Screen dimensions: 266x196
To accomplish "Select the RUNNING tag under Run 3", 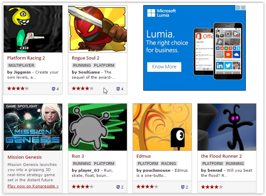I will pyautogui.click(x=82, y=164).
